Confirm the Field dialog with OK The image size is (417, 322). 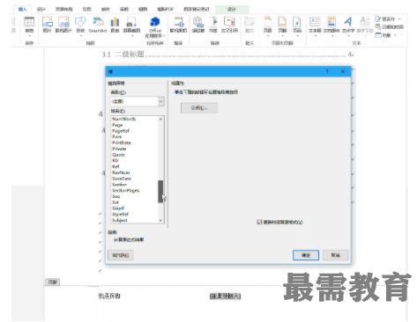(306, 255)
